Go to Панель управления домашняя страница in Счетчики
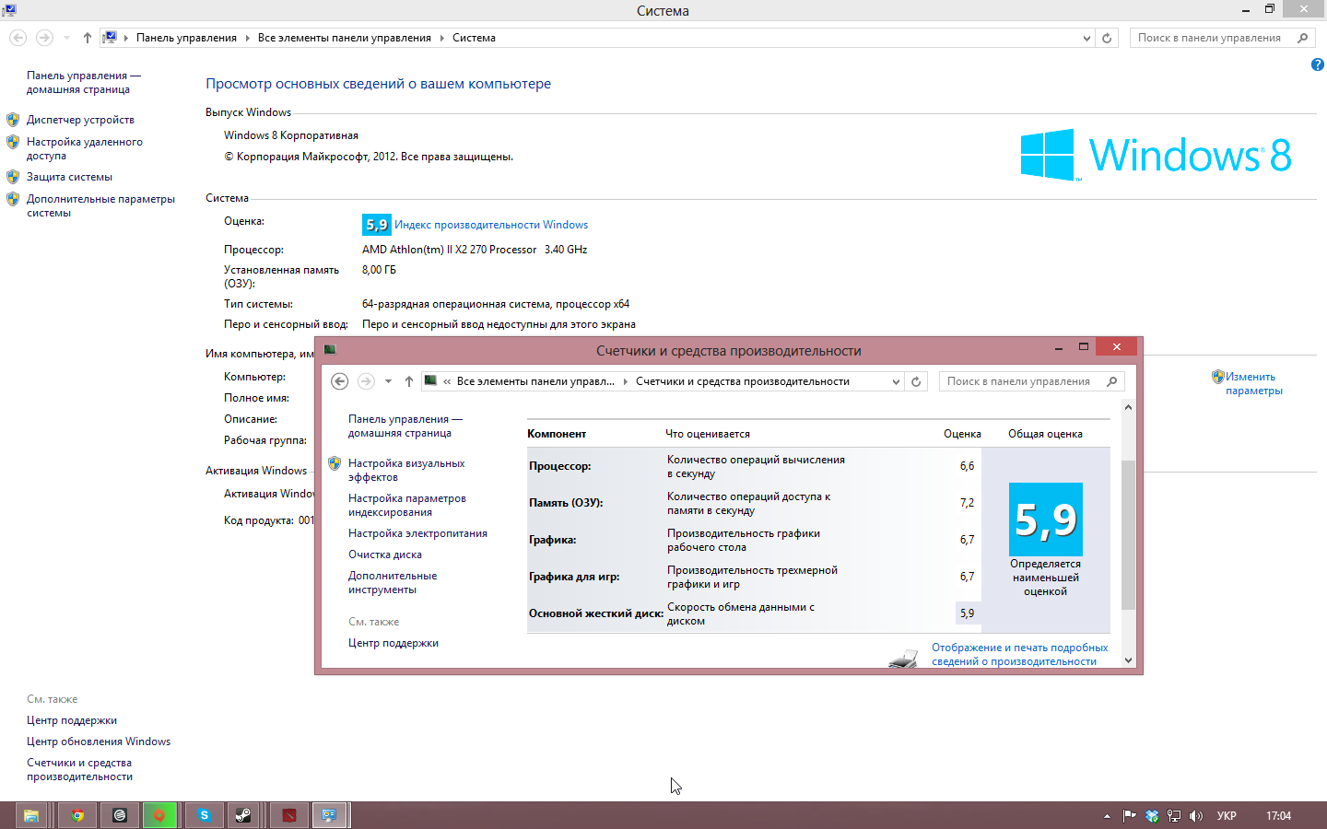 pyautogui.click(x=405, y=426)
